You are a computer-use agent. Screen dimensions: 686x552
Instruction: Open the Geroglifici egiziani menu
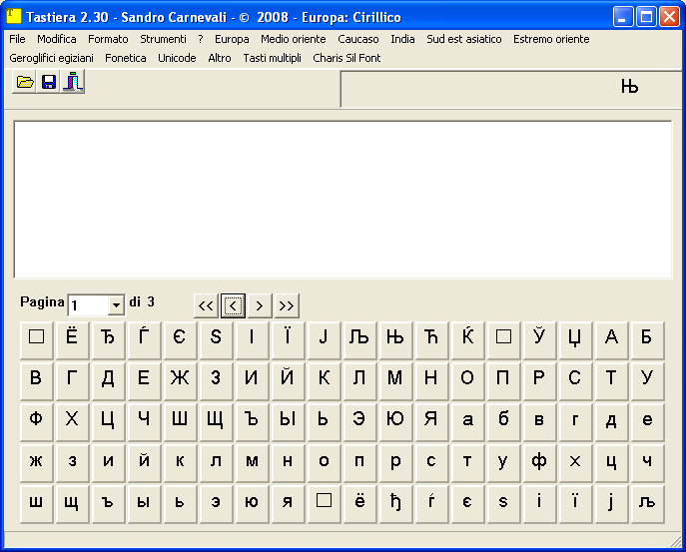(x=51, y=58)
